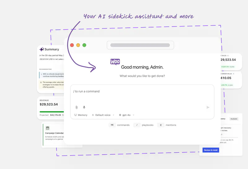
Task: Open the Default voice dropdown
Action: coord(103,115)
